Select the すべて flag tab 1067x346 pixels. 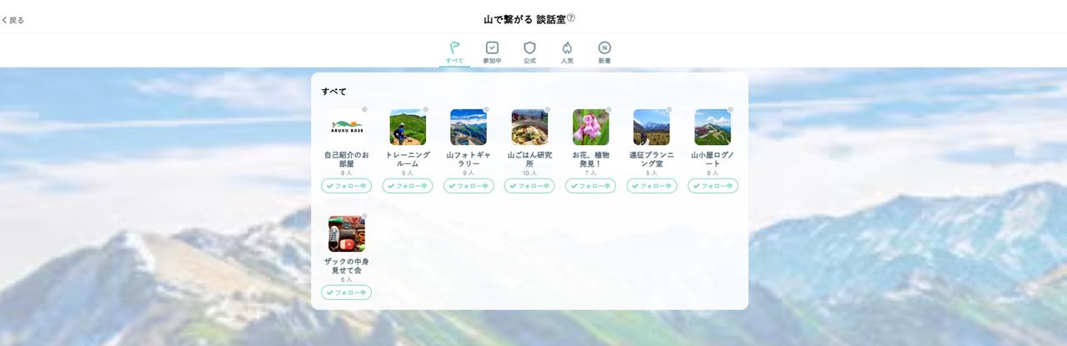(x=454, y=52)
